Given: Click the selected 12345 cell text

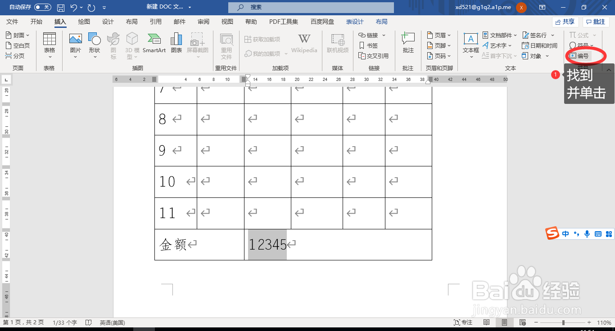Looking at the screenshot, I should click(x=267, y=245).
